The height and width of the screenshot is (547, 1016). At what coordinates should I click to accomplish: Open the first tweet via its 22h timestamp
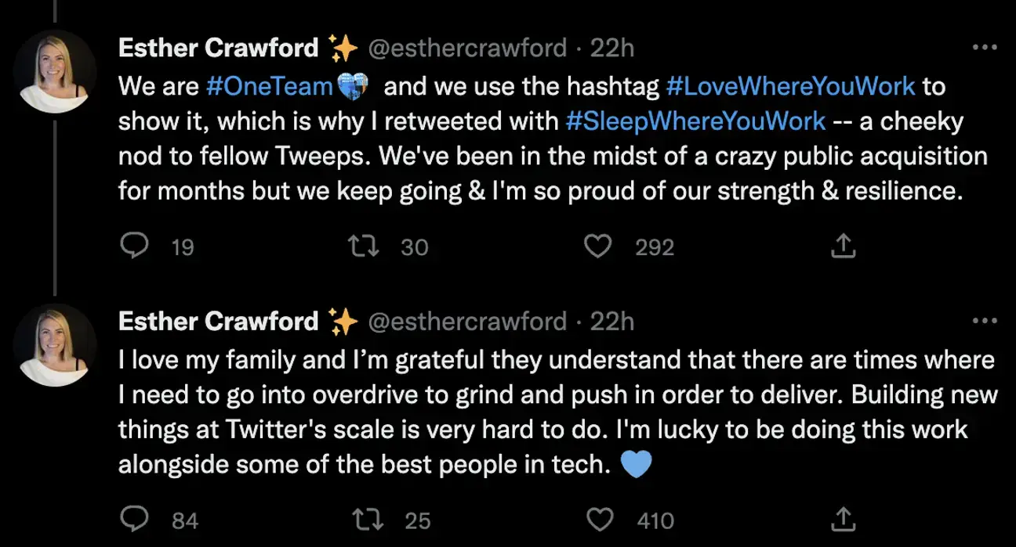pyautogui.click(x=612, y=48)
